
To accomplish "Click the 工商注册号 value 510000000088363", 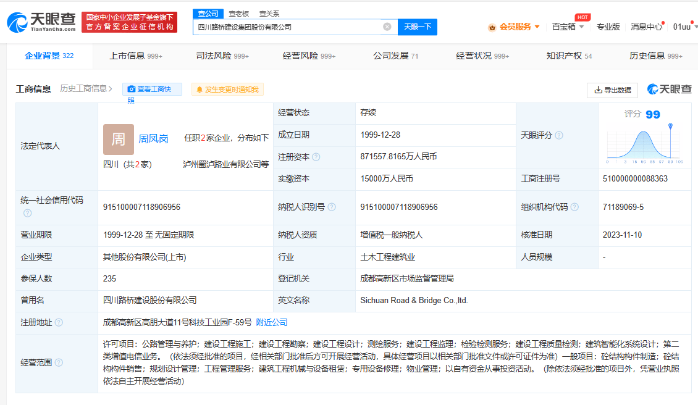I will pos(635,179).
